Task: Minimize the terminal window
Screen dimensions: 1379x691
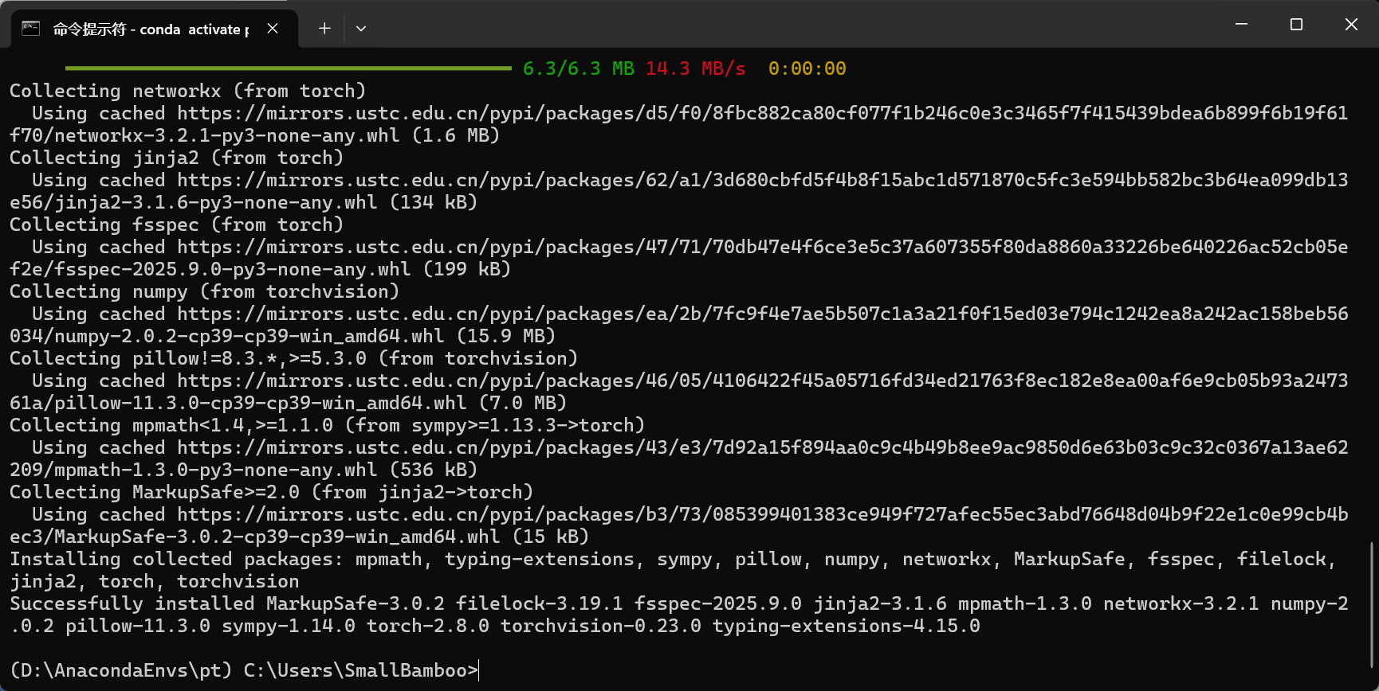Action: [x=1241, y=25]
